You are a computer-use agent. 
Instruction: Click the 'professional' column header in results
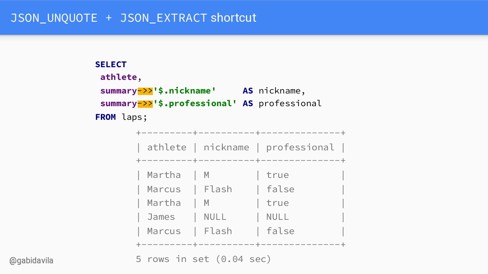pyautogui.click(x=300, y=147)
